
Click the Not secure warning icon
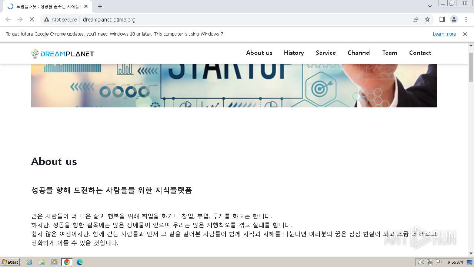(47, 19)
